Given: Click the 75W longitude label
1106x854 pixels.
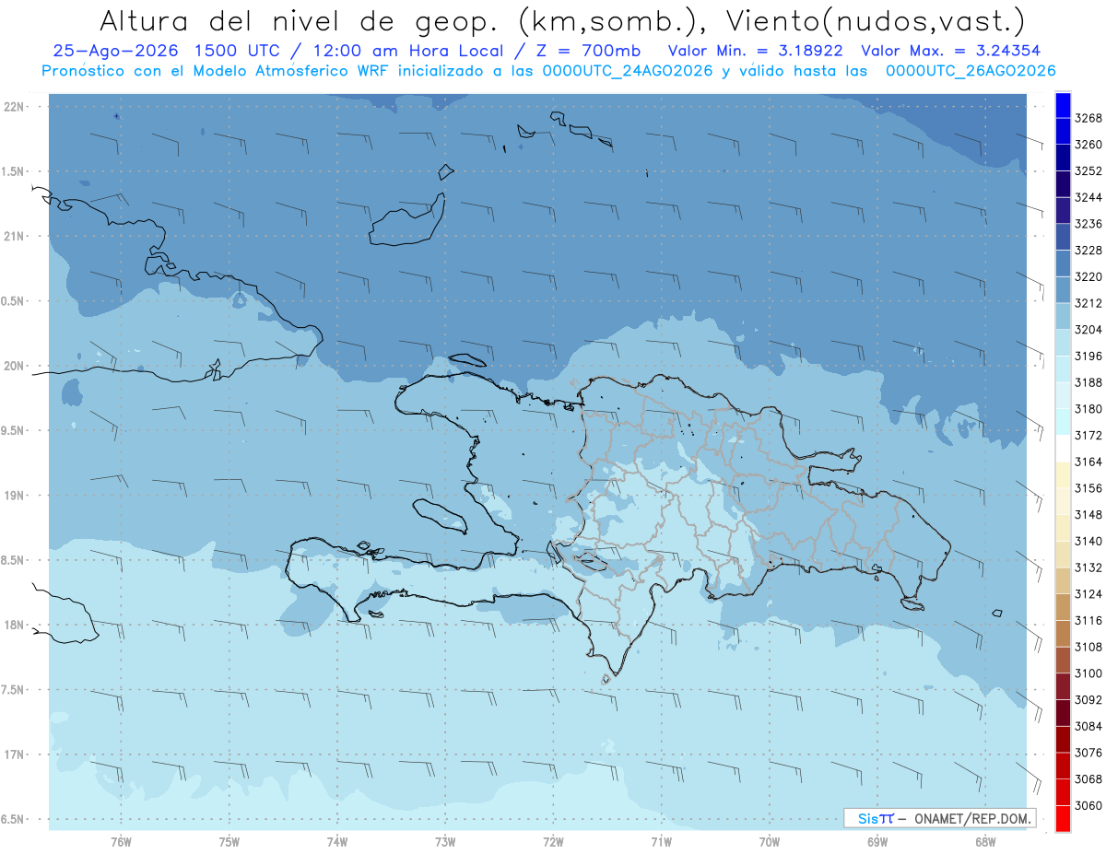Looking at the screenshot, I should 229,842.
